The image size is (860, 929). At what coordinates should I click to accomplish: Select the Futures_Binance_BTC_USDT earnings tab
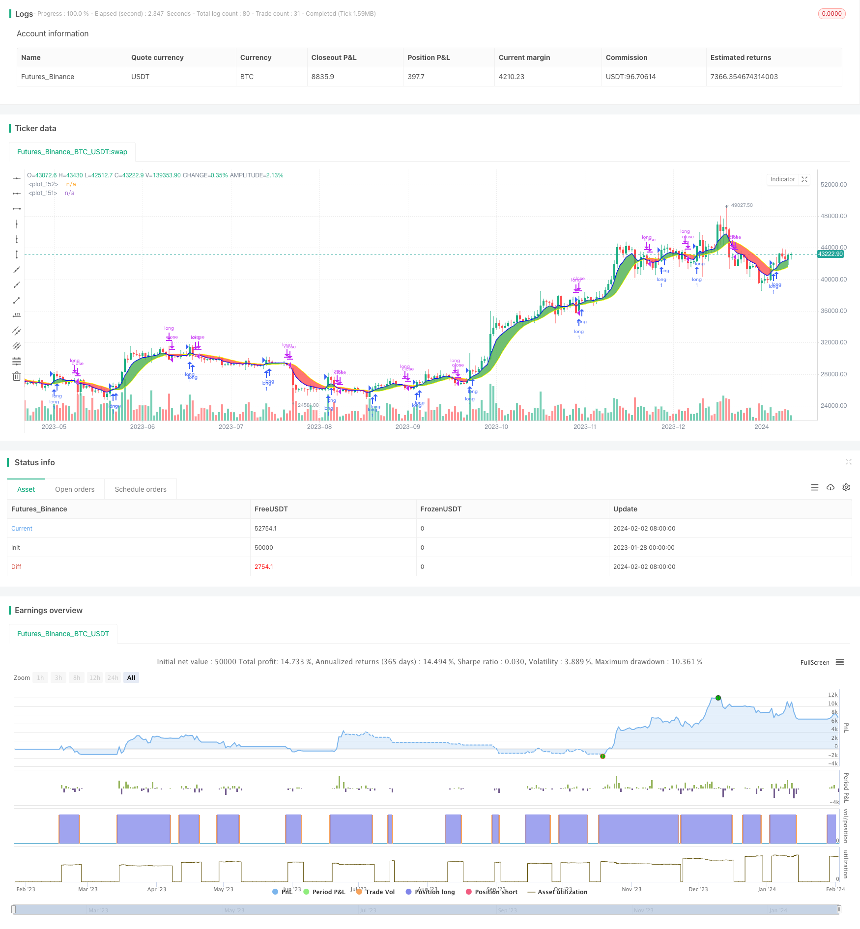tap(63, 634)
